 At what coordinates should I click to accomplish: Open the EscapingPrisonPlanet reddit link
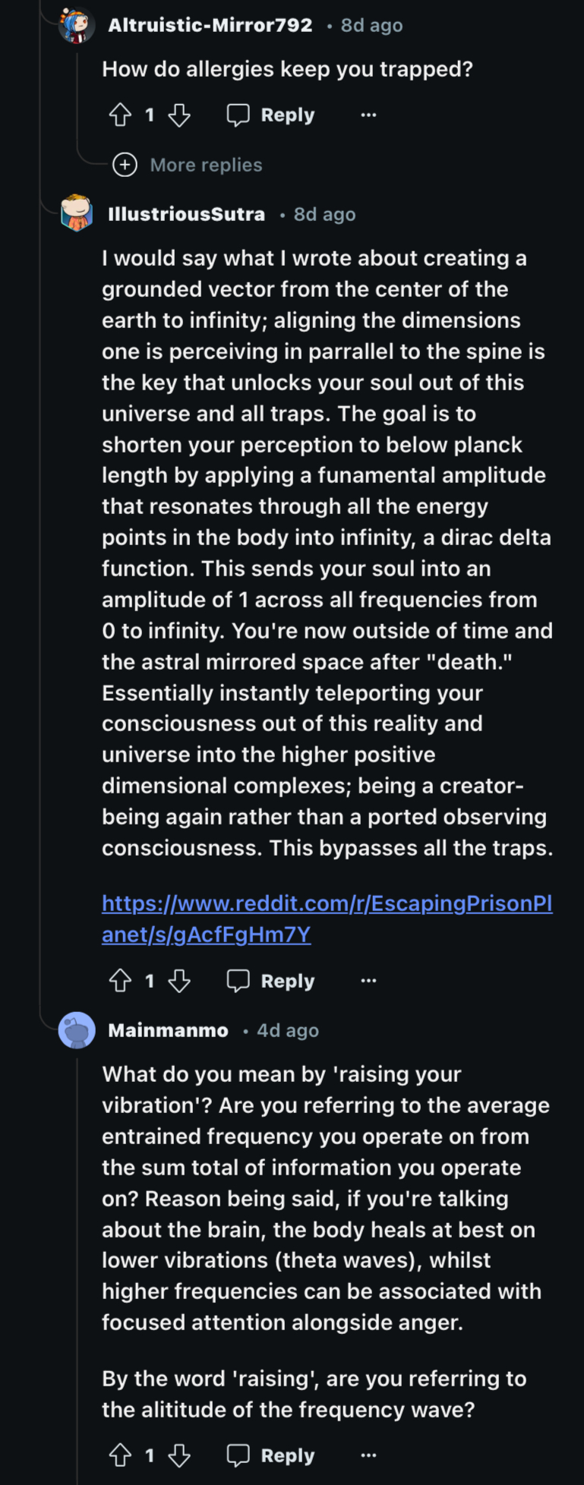click(327, 919)
